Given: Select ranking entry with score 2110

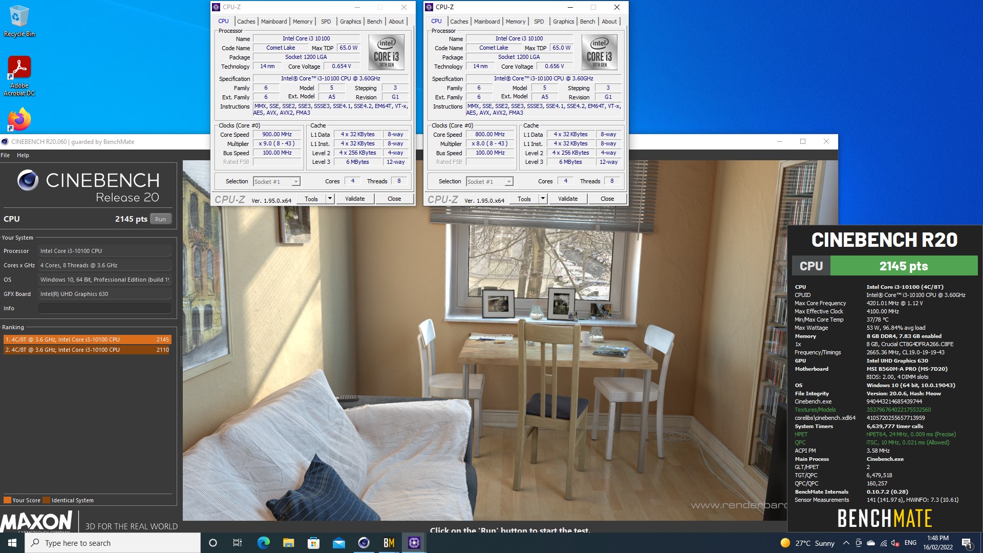Looking at the screenshot, I should point(87,350).
